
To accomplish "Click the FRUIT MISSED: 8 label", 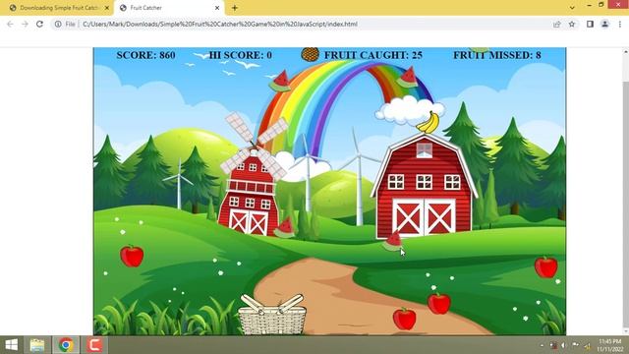I will [x=497, y=55].
